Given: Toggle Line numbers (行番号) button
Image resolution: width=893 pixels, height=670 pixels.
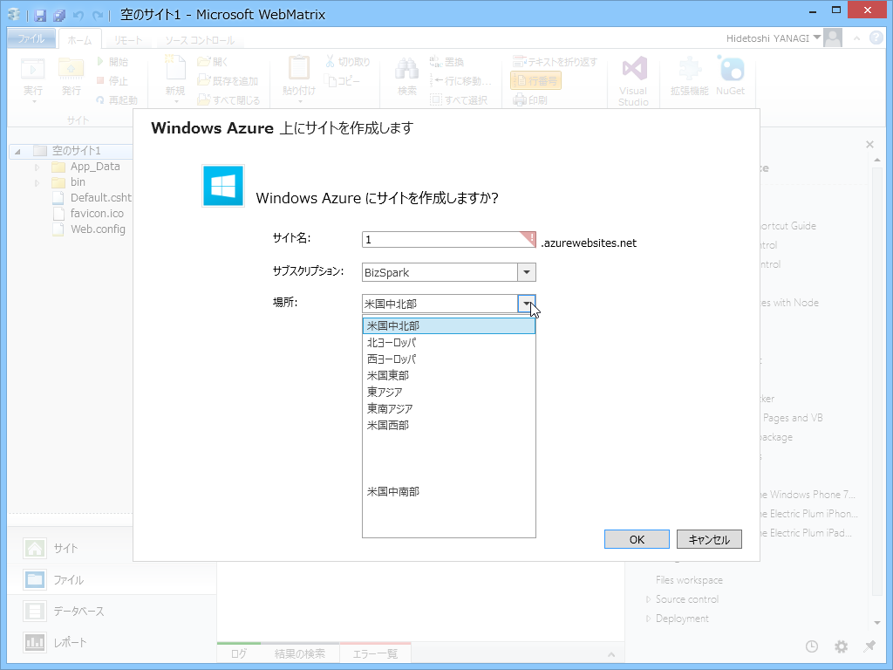Looking at the screenshot, I should click(x=536, y=81).
